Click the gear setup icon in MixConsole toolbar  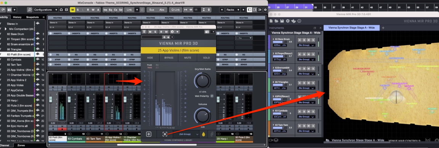(265, 10)
